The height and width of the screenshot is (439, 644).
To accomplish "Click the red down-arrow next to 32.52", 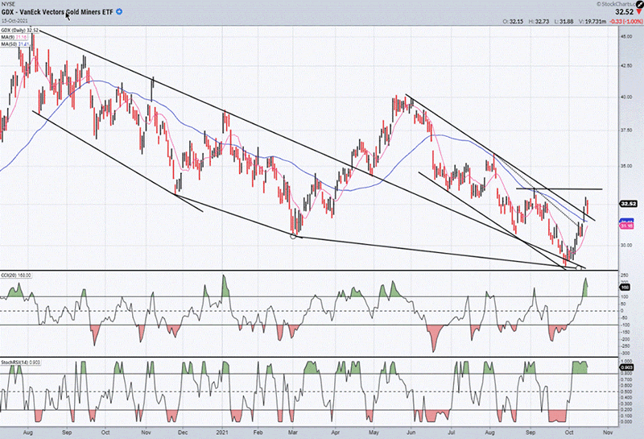I will pyautogui.click(x=639, y=12).
